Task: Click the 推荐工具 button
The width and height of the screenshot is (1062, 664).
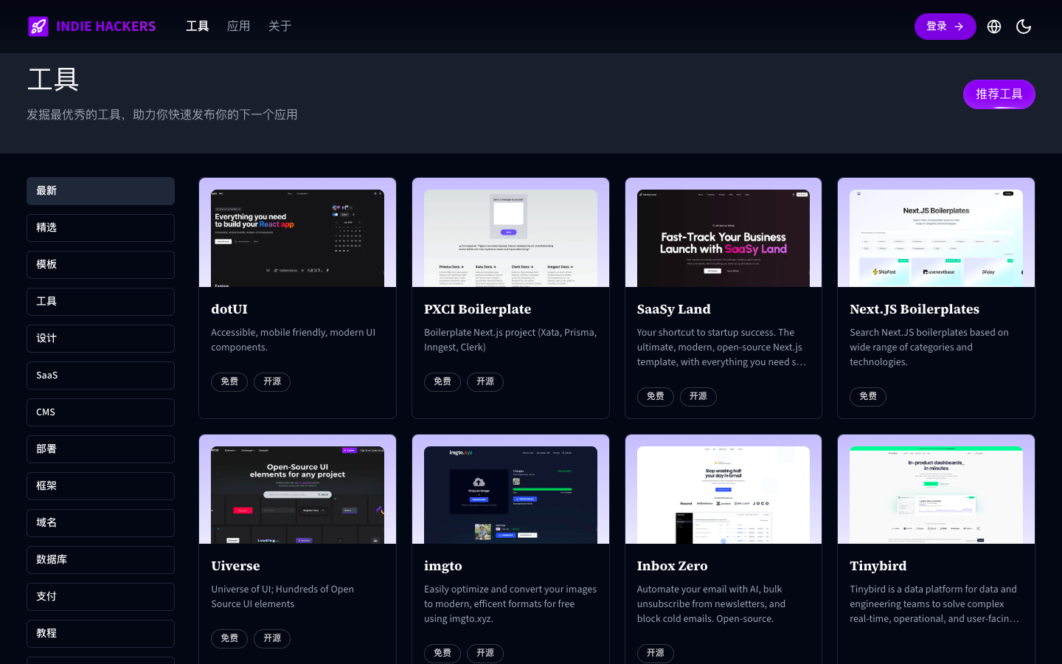Action: pyautogui.click(x=999, y=94)
